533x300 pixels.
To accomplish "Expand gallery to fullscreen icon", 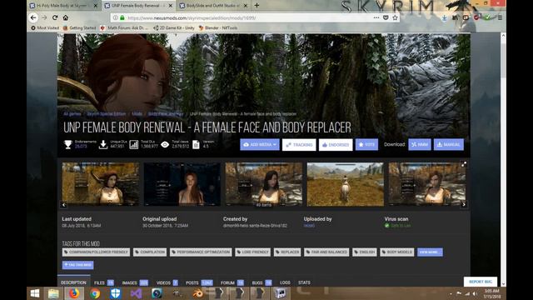I will 464,164.
